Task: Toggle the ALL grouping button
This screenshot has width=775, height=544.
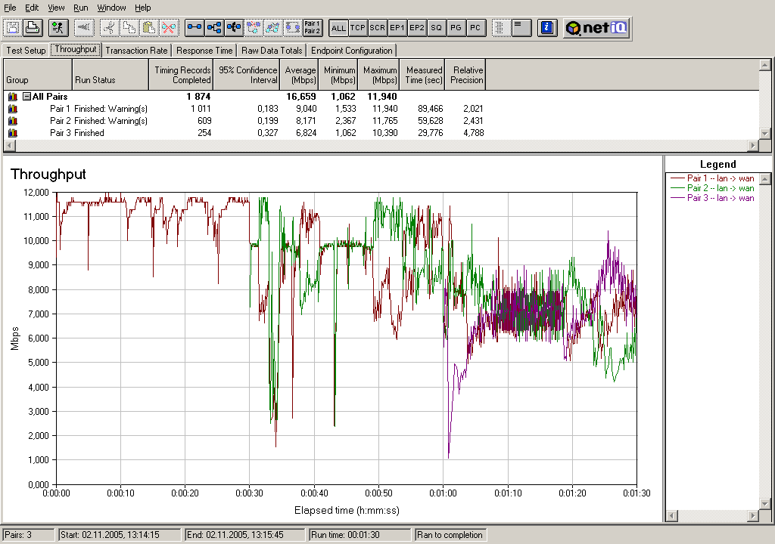Action: point(338,28)
